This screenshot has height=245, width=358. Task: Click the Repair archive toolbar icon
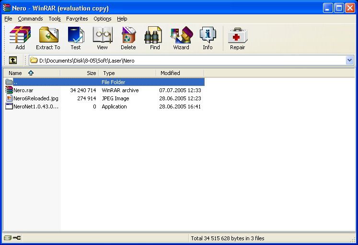tap(237, 35)
